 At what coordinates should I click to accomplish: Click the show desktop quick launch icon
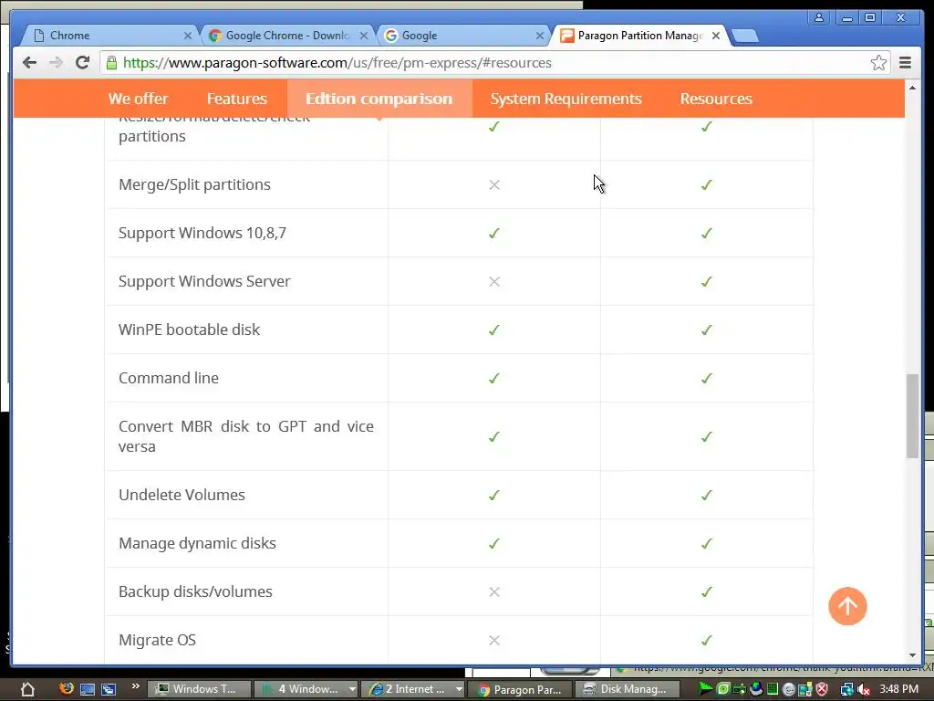88,690
